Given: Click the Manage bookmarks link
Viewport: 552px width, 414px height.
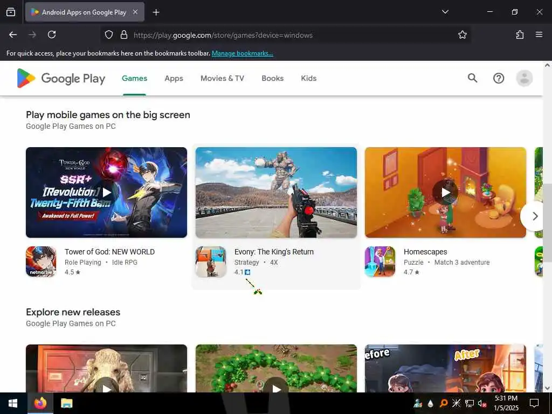Looking at the screenshot, I should click(x=242, y=53).
